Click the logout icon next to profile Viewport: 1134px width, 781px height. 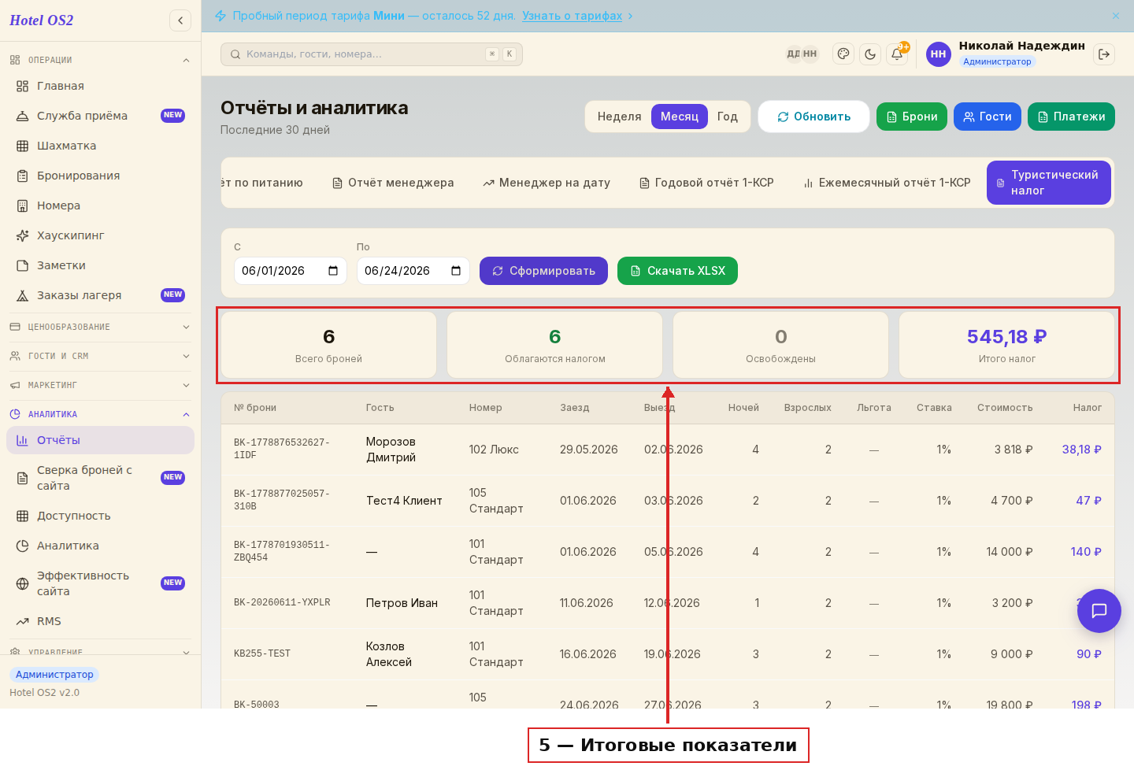coord(1104,54)
